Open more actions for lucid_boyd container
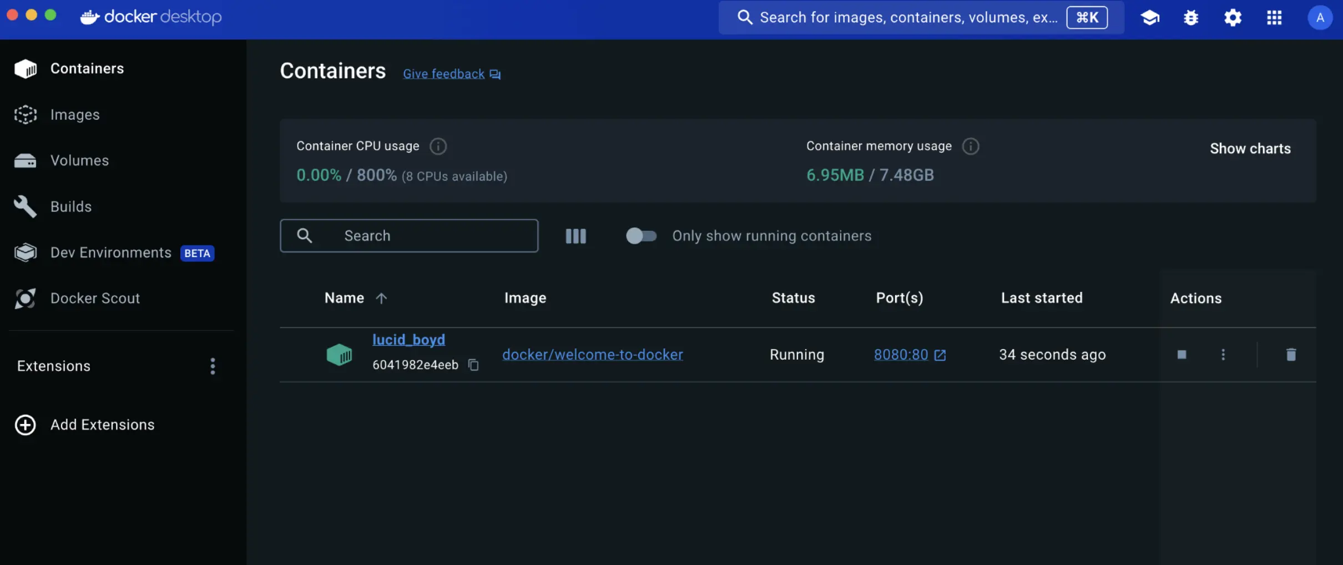Viewport: 1343px width, 565px height. point(1223,355)
